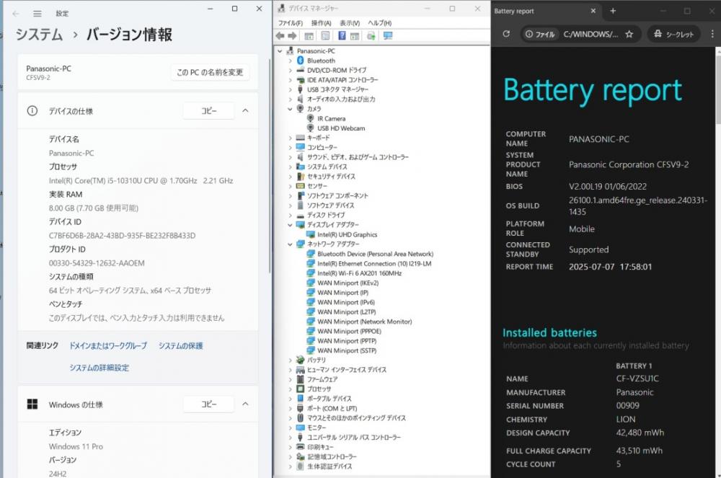
Task: Select the モニター monitor category icon
Action: (300, 427)
